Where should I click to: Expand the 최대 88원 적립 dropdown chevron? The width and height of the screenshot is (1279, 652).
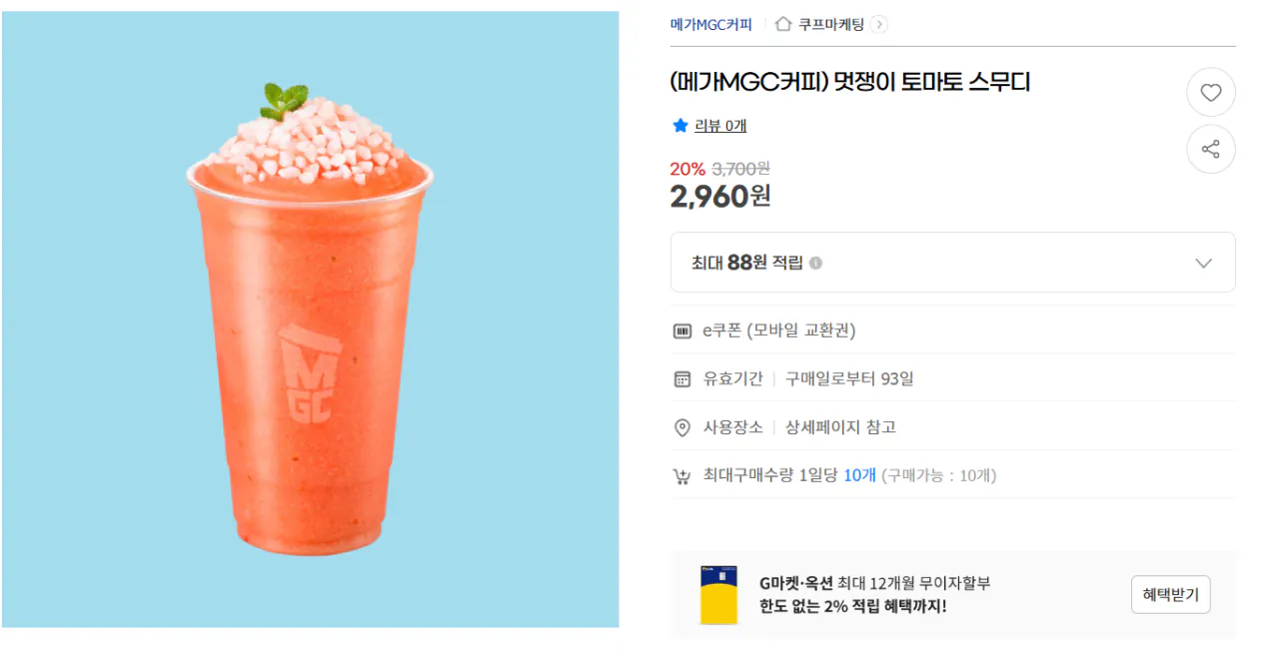pos(1203,264)
